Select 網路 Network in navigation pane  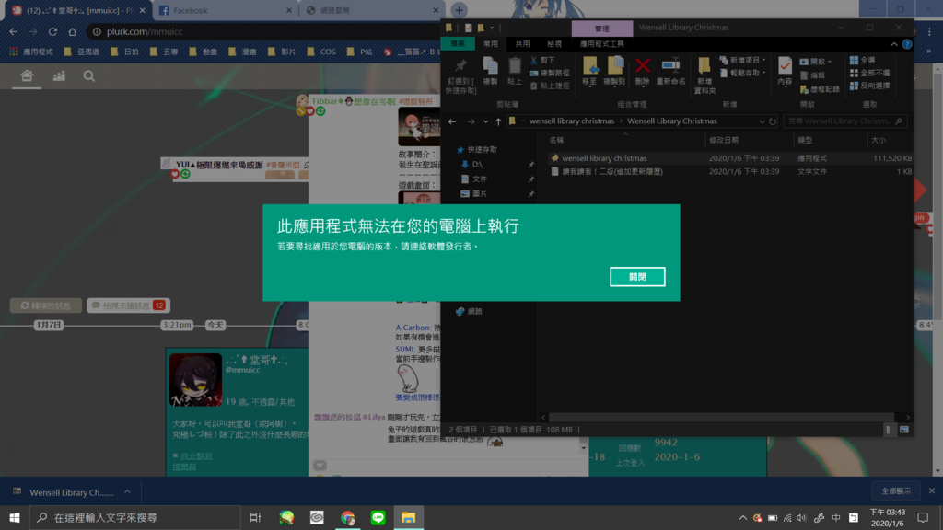(x=474, y=311)
